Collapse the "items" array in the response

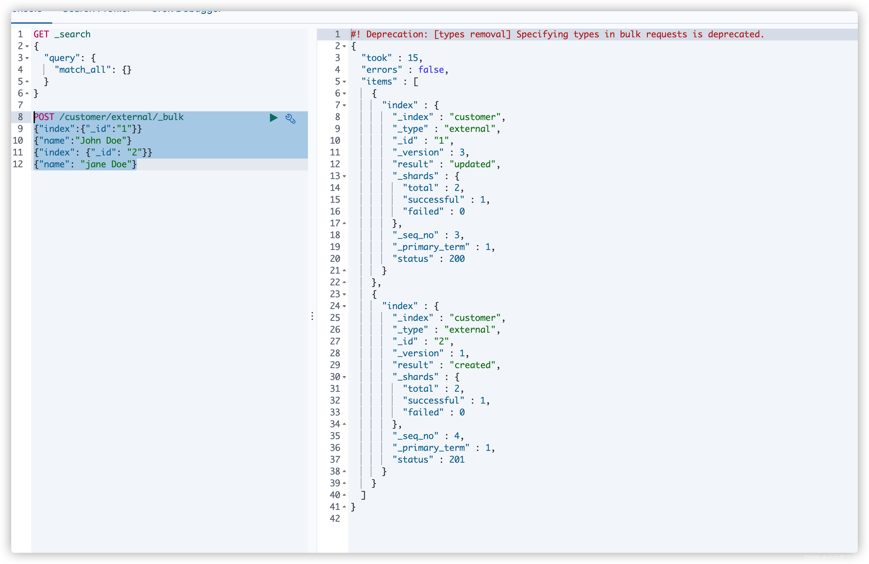coord(344,82)
